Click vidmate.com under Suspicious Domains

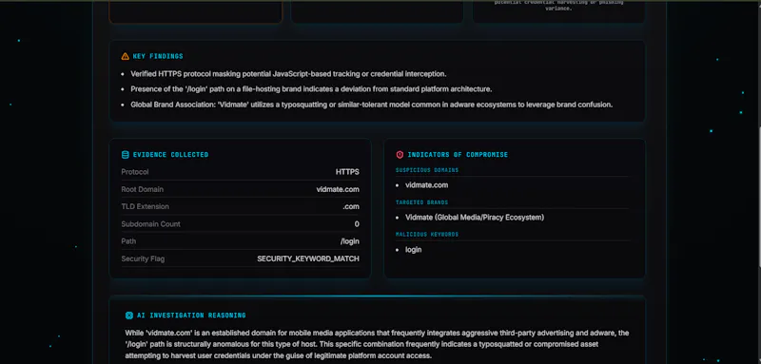426,185
